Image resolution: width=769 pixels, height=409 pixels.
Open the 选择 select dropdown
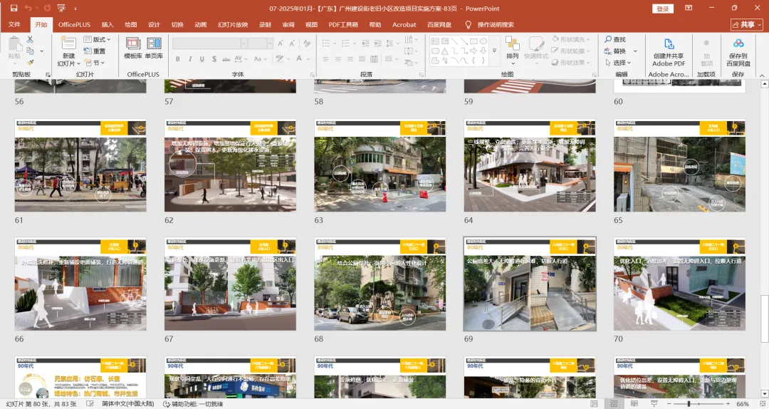tap(618, 63)
